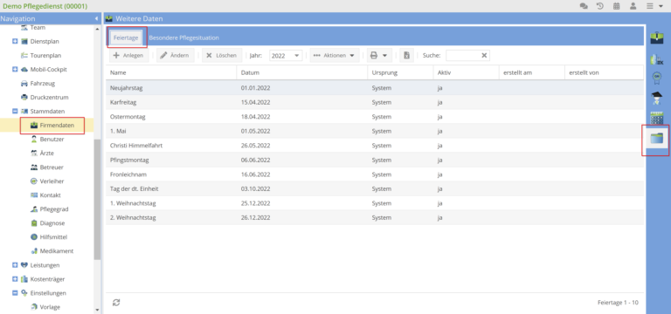The image size is (671, 314).
Task: Click the Fahrzeug car icon
Action: [24, 84]
